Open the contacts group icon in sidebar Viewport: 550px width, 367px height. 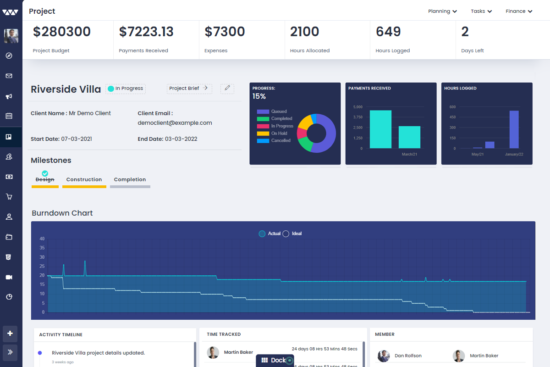pos(9,156)
